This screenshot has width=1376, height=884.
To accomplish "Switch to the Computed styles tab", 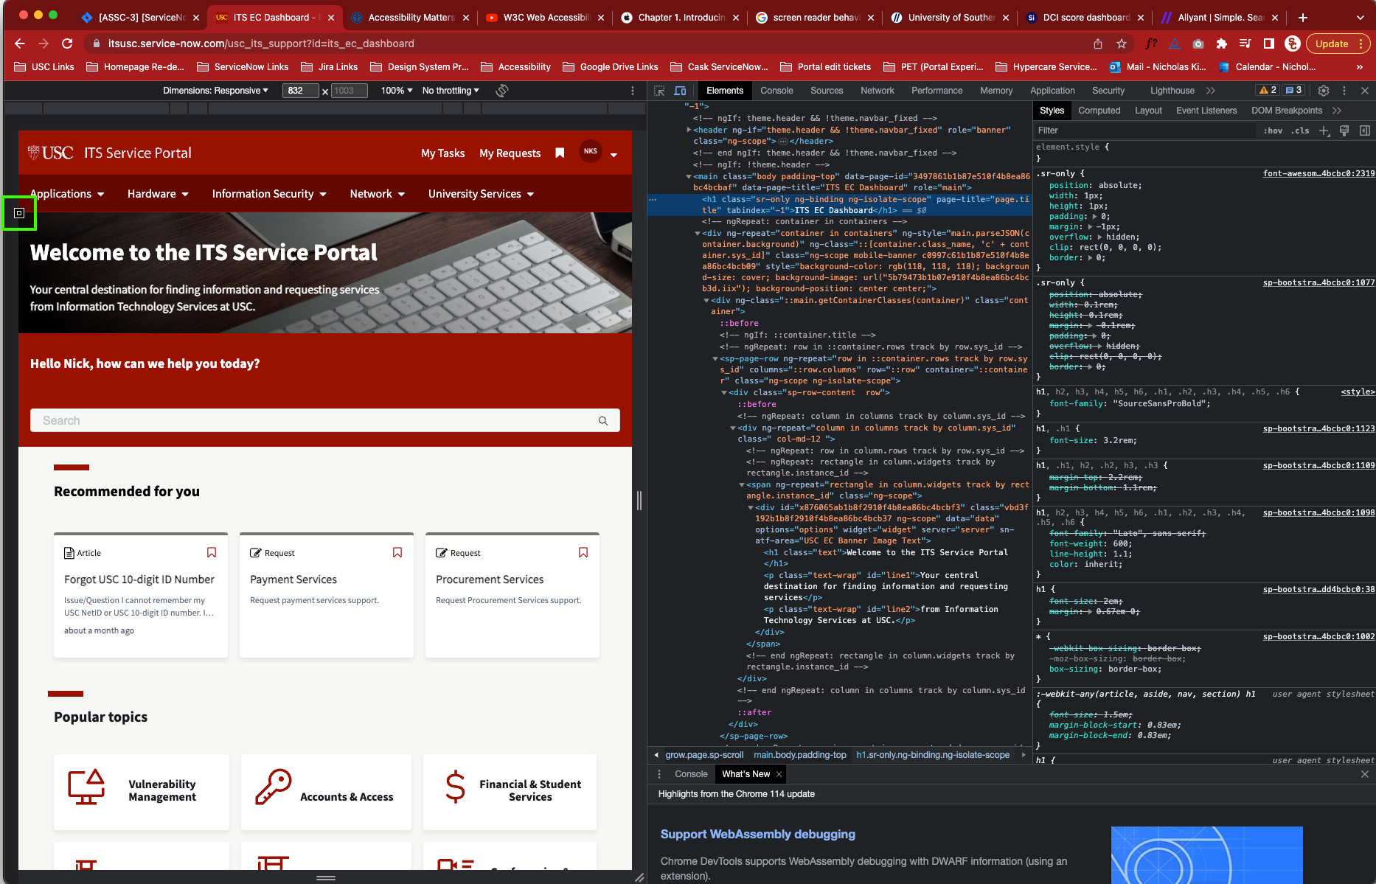I will click(x=1099, y=111).
